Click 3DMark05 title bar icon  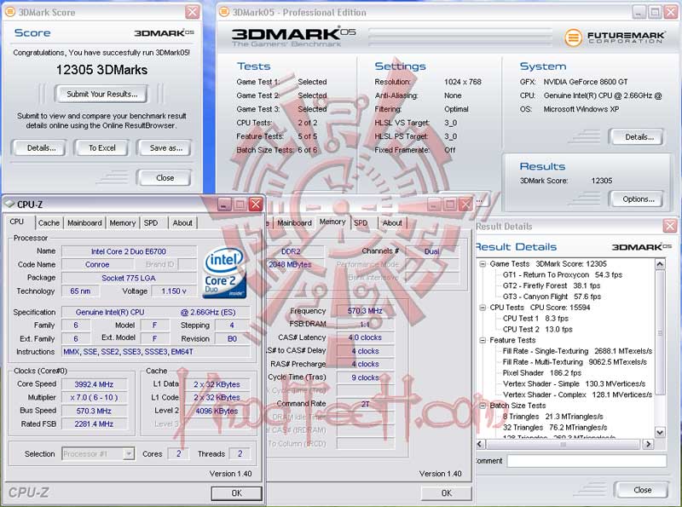[x=223, y=12]
